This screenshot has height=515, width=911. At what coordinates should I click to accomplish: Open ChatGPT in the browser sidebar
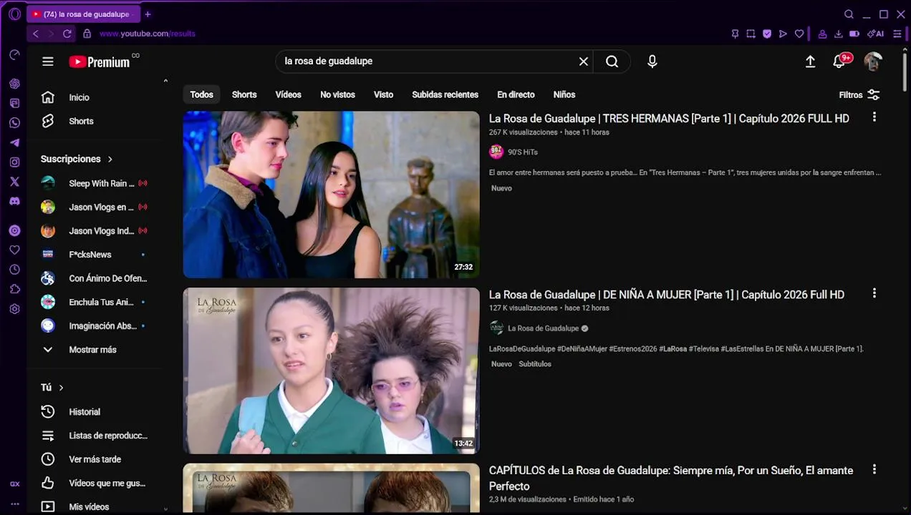click(14, 84)
